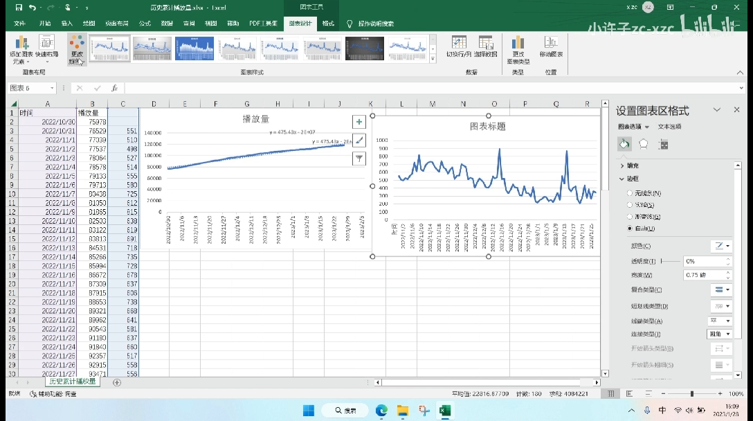Open the Quick Layout gallery
The width and height of the screenshot is (753, 421).
pyautogui.click(x=47, y=50)
